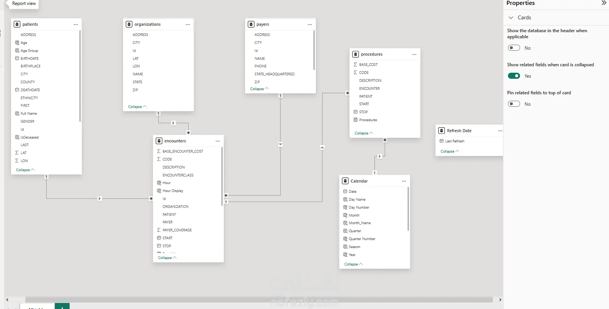The width and height of the screenshot is (609, 309).
Task: Click the canvas horizontal scrollbar thumb
Action: click(x=259, y=300)
